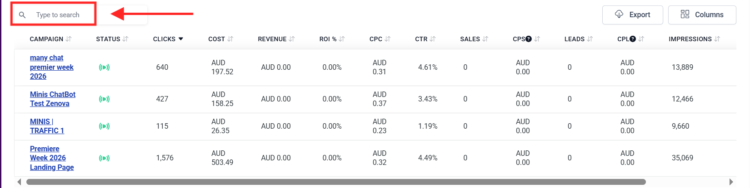Click the CPL help question mark icon
Image resolution: width=750 pixels, height=188 pixels.
coord(633,39)
